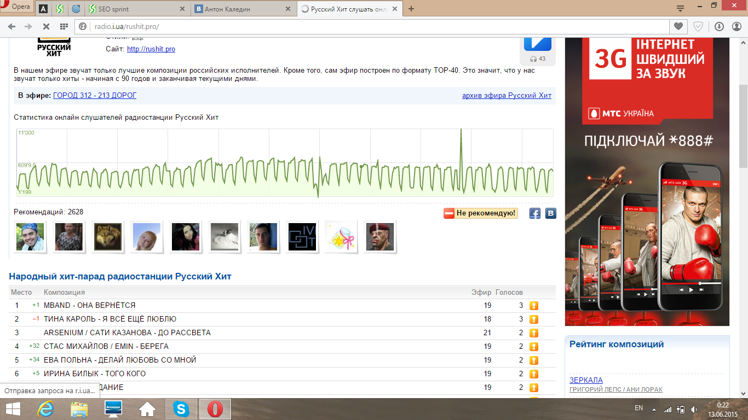Open the wolf avatar thumbnail
Image resolution: width=748 pixels, height=420 pixels.
pos(107,237)
